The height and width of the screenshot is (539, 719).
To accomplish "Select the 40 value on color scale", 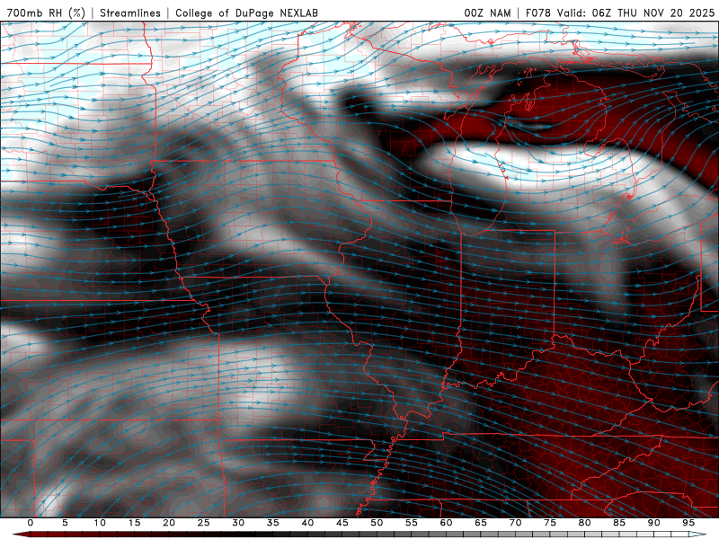I will tap(307, 523).
